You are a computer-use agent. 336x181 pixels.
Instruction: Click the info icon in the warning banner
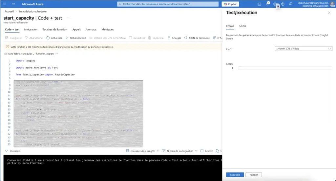(8, 47)
